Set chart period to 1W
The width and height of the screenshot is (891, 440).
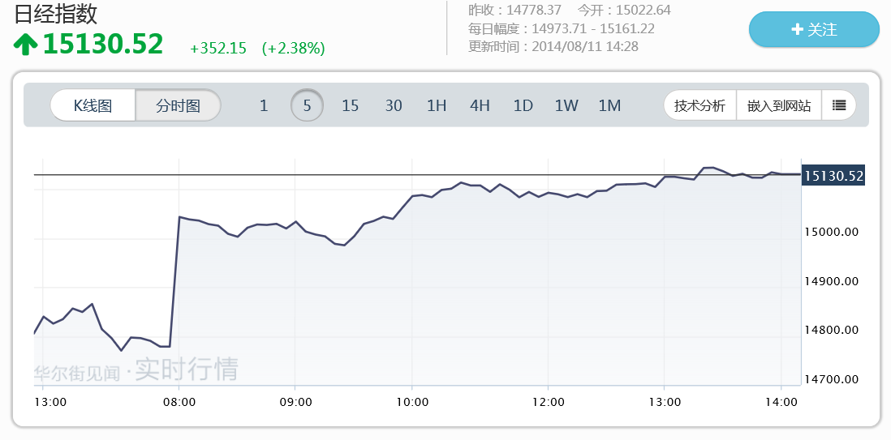click(x=566, y=105)
